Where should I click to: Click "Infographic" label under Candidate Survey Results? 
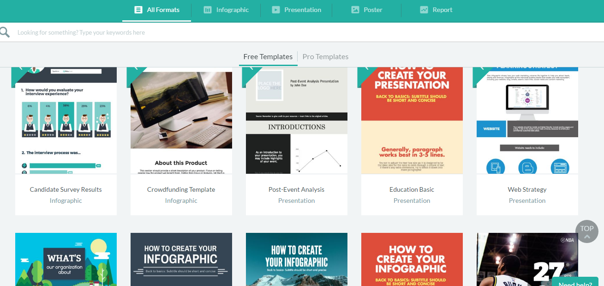pyautogui.click(x=66, y=201)
